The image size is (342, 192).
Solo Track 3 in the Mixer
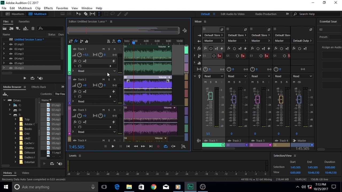tap(258, 82)
